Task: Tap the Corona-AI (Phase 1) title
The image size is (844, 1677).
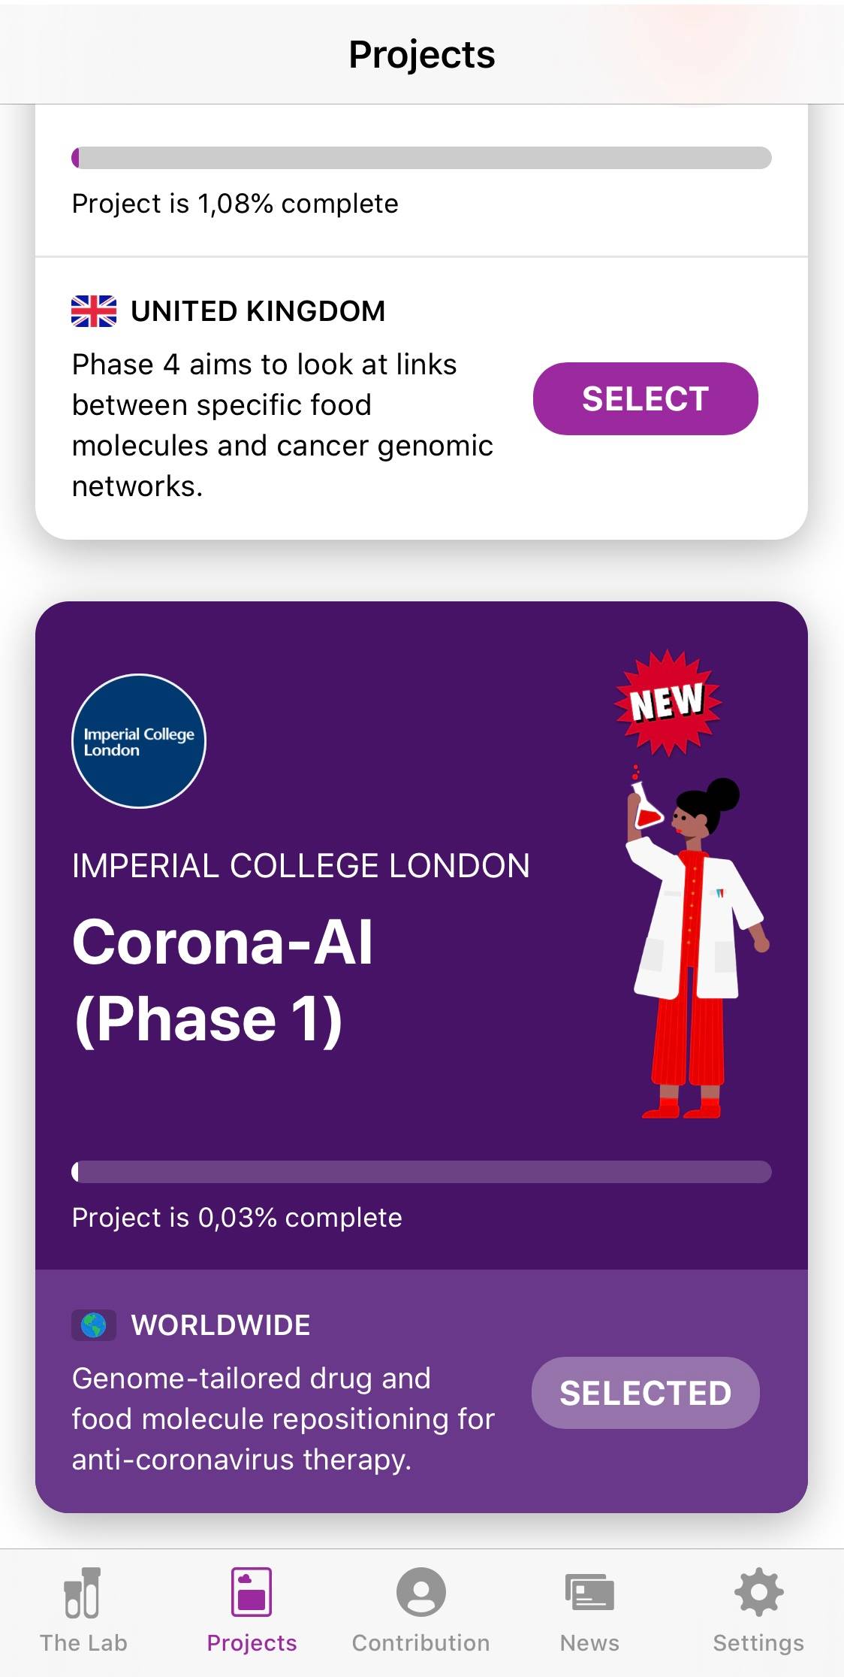Action: click(223, 979)
